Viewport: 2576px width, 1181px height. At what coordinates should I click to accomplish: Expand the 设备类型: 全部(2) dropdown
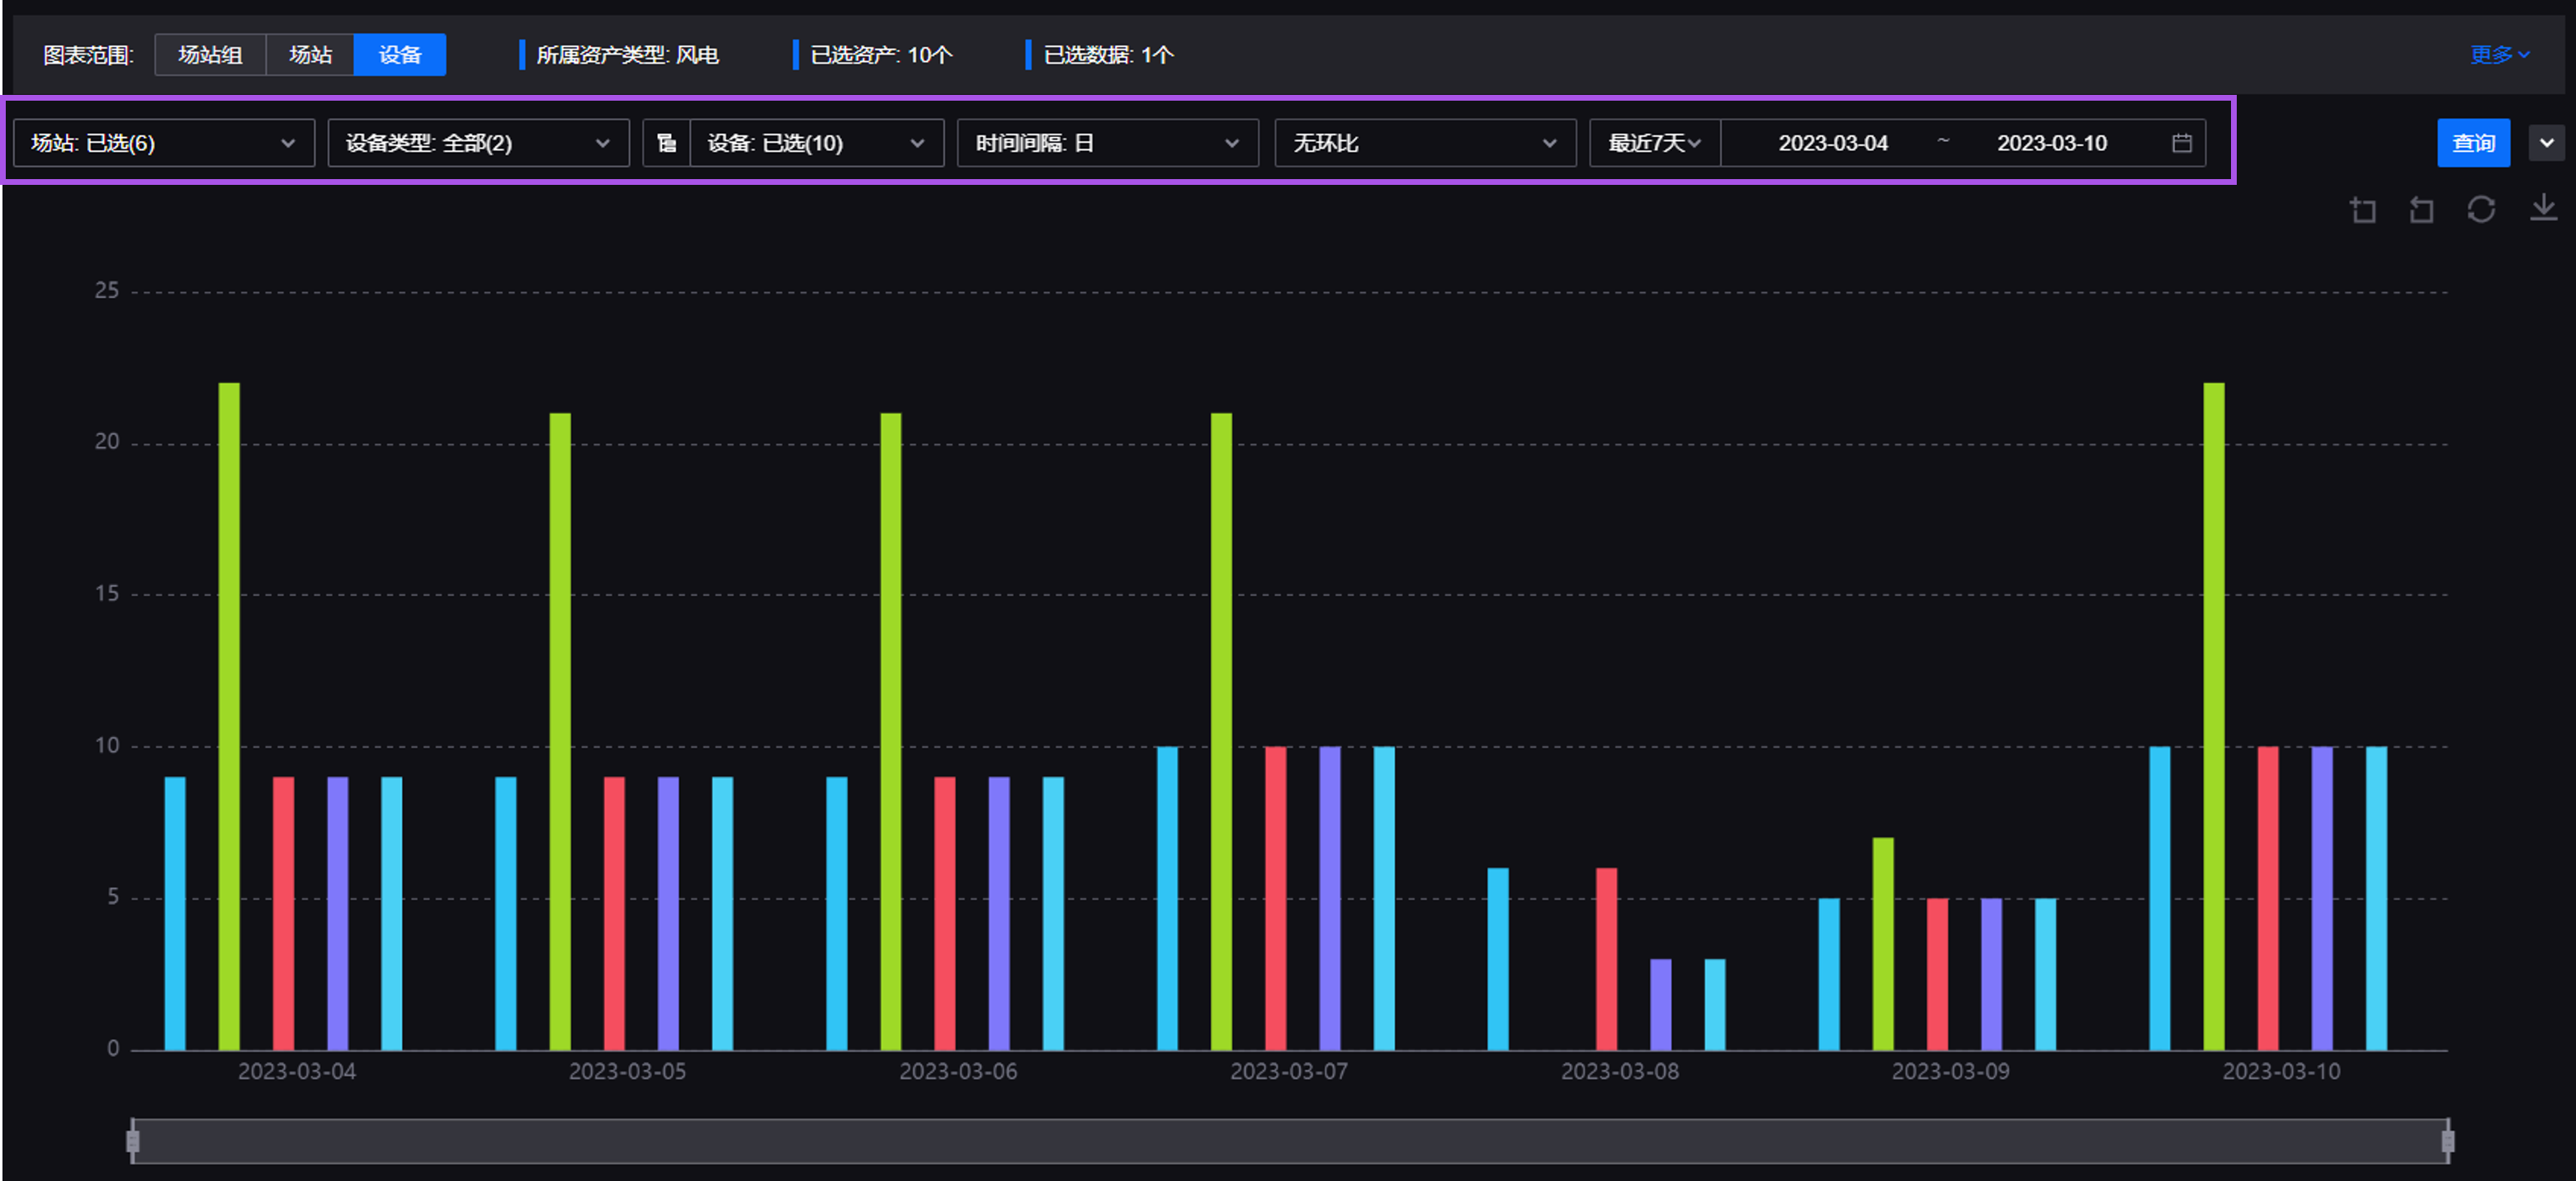(x=477, y=143)
